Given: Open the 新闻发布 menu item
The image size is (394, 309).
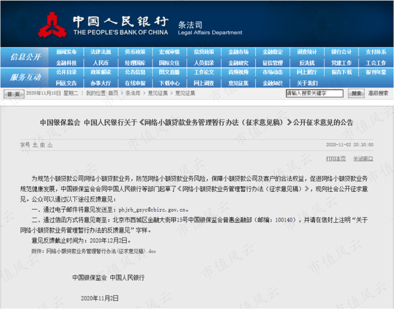Looking at the screenshot, I should click(x=66, y=52).
